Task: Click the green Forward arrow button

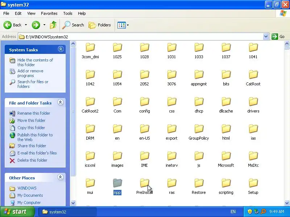Action: click(x=36, y=25)
